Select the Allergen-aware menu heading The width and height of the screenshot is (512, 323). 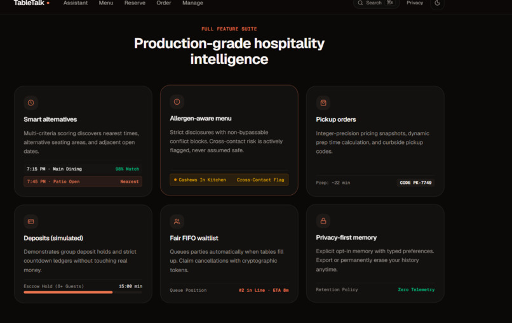(x=201, y=119)
